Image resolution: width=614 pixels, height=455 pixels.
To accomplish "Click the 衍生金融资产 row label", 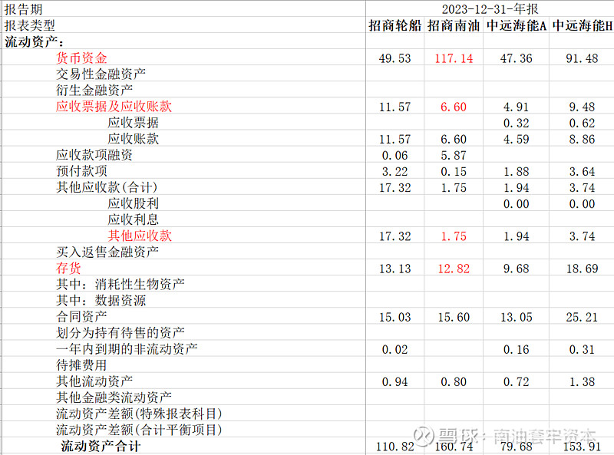I will click(x=94, y=90).
